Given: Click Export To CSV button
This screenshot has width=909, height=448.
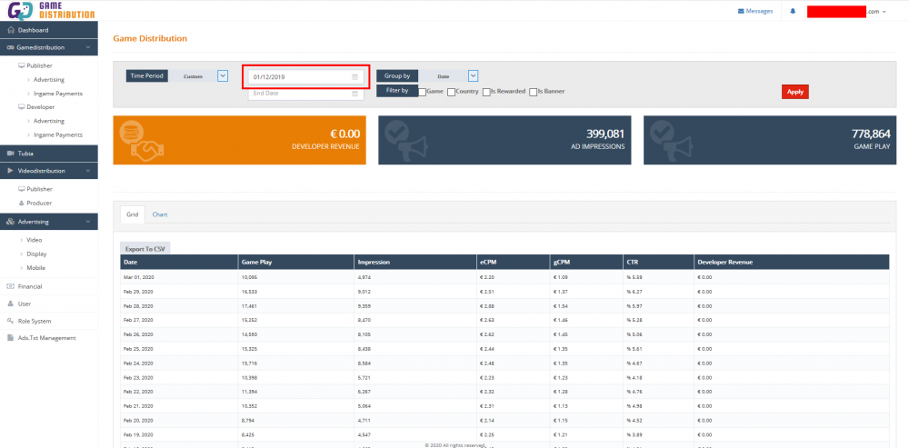Looking at the screenshot, I should tap(145, 249).
